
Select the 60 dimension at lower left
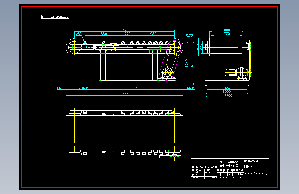[x=59, y=88]
